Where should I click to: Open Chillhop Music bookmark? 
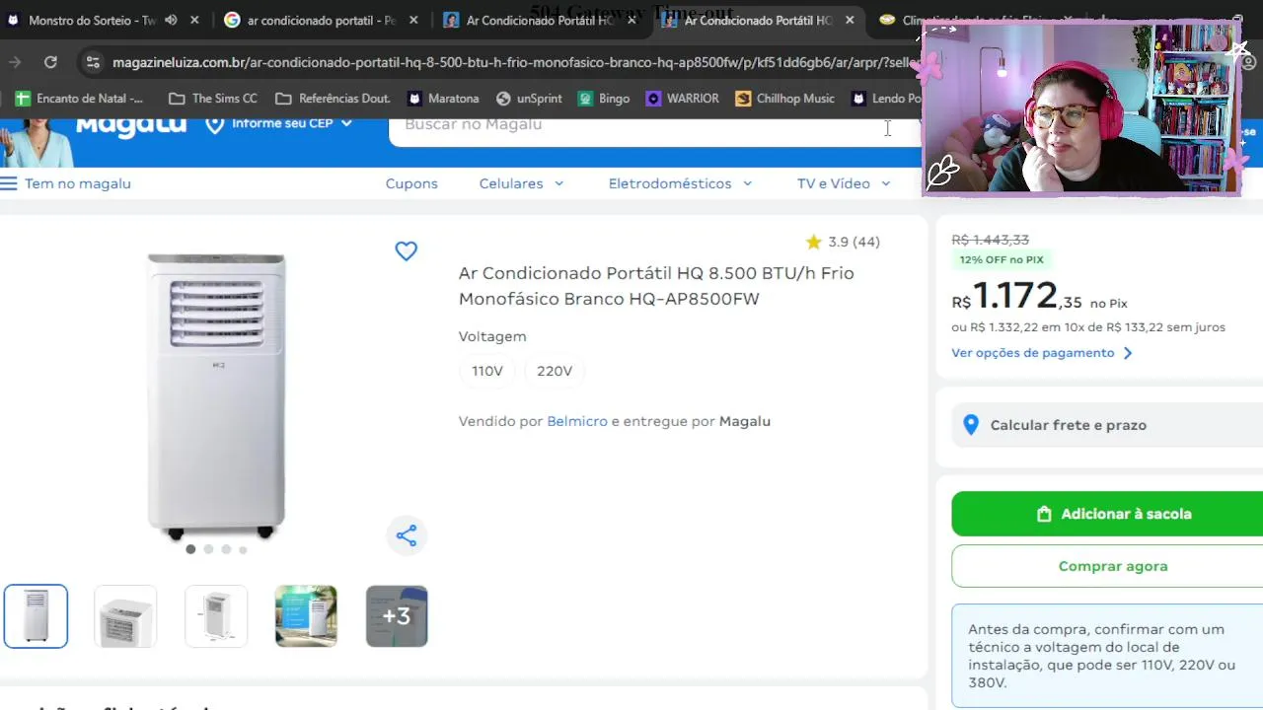pos(785,99)
